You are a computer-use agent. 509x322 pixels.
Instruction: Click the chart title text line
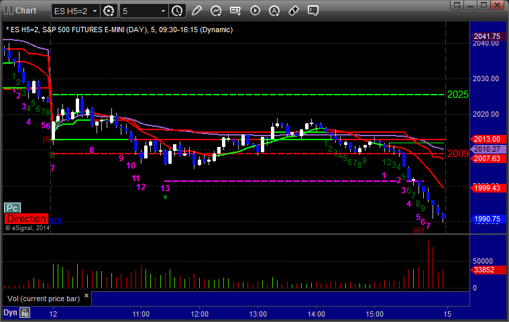tap(119, 30)
